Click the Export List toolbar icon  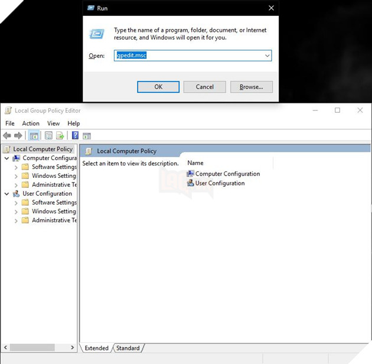tap(60, 135)
